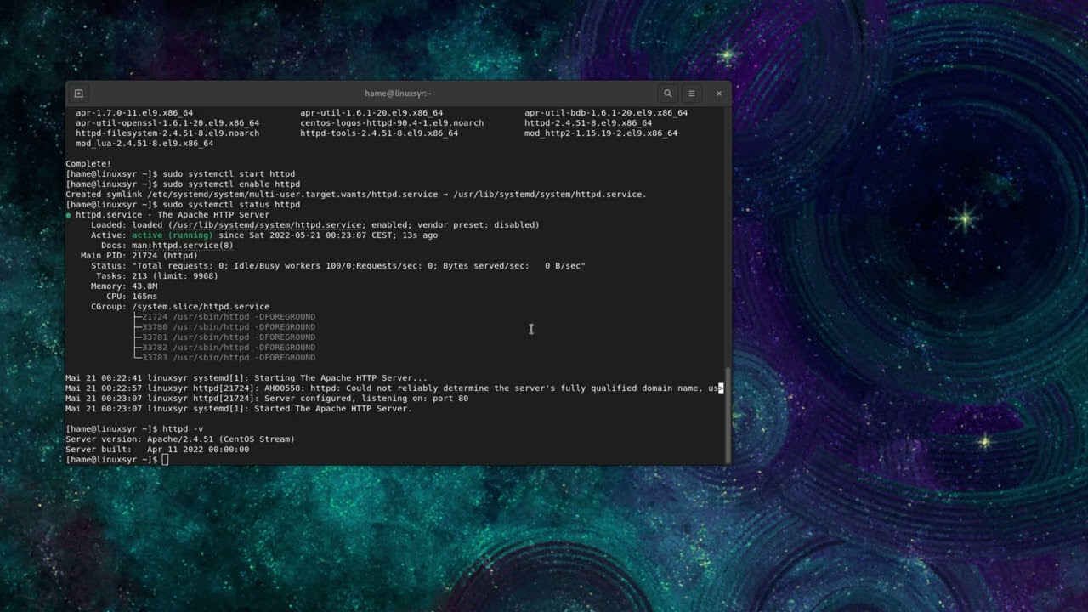Open a new terminal tab icon

(78, 93)
